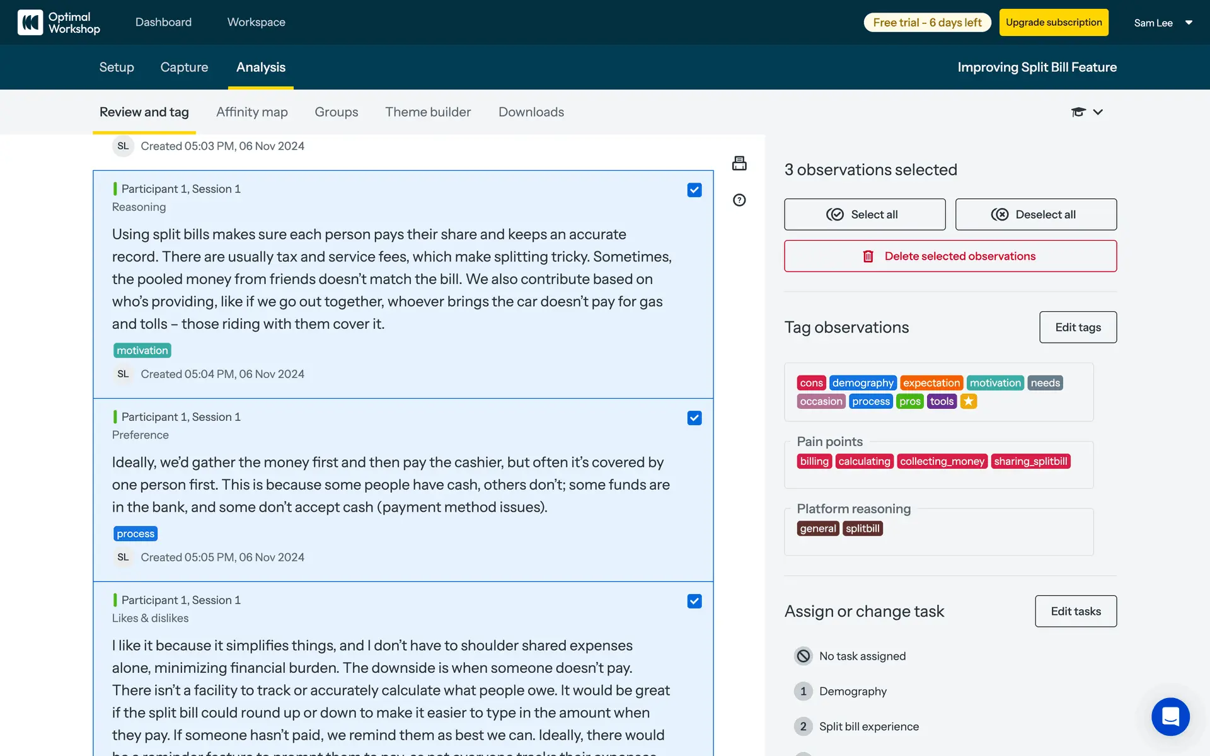This screenshot has height=756, width=1210.
Task: Click the Deselect all button
Action: pyautogui.click(x=1035, y=214)
